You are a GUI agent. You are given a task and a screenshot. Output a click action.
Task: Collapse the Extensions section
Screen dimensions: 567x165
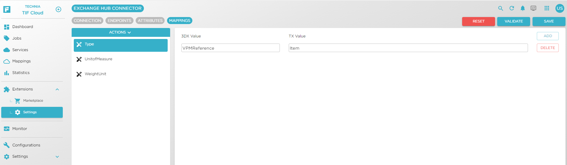57,90
